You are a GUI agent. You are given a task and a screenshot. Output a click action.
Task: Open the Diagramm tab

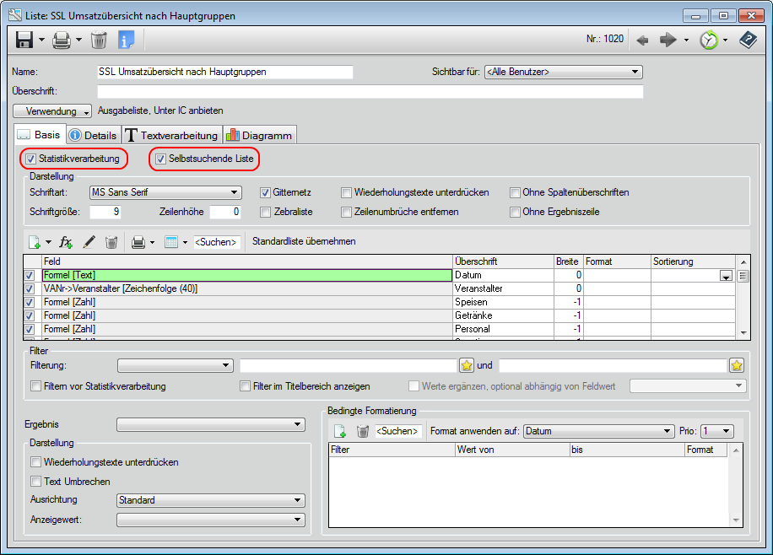click(260, 135)
